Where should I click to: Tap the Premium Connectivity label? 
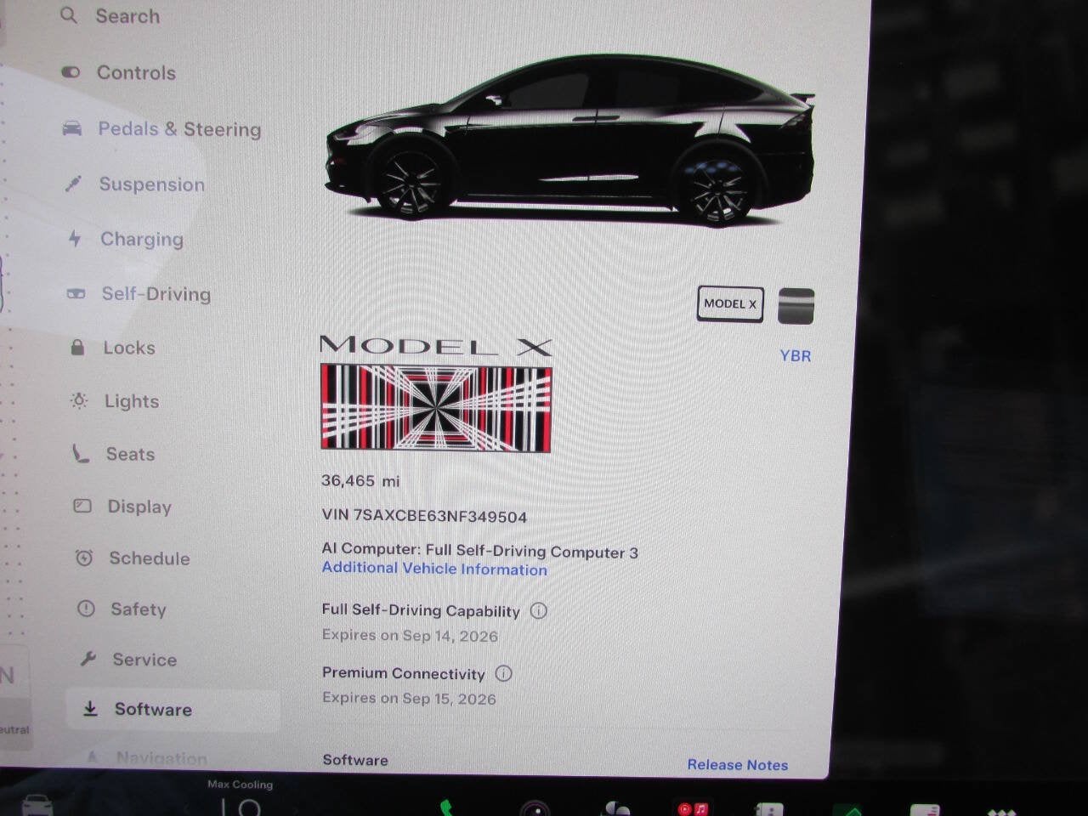click(403, 673)
